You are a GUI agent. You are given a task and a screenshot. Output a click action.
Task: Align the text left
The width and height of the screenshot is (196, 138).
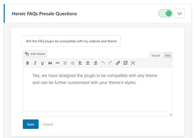tap(80, 63)
